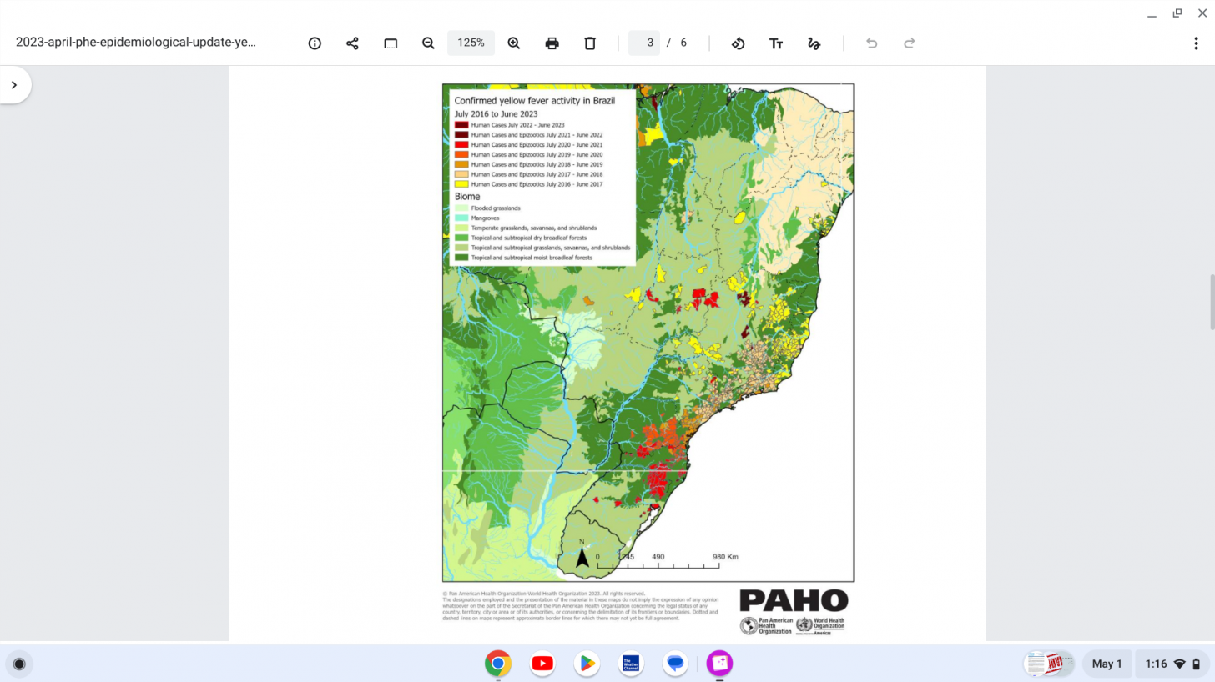The image size is (1215, 682).
Task: Open quick settings via the 1:16 clock
Action: pos(1156,664)
